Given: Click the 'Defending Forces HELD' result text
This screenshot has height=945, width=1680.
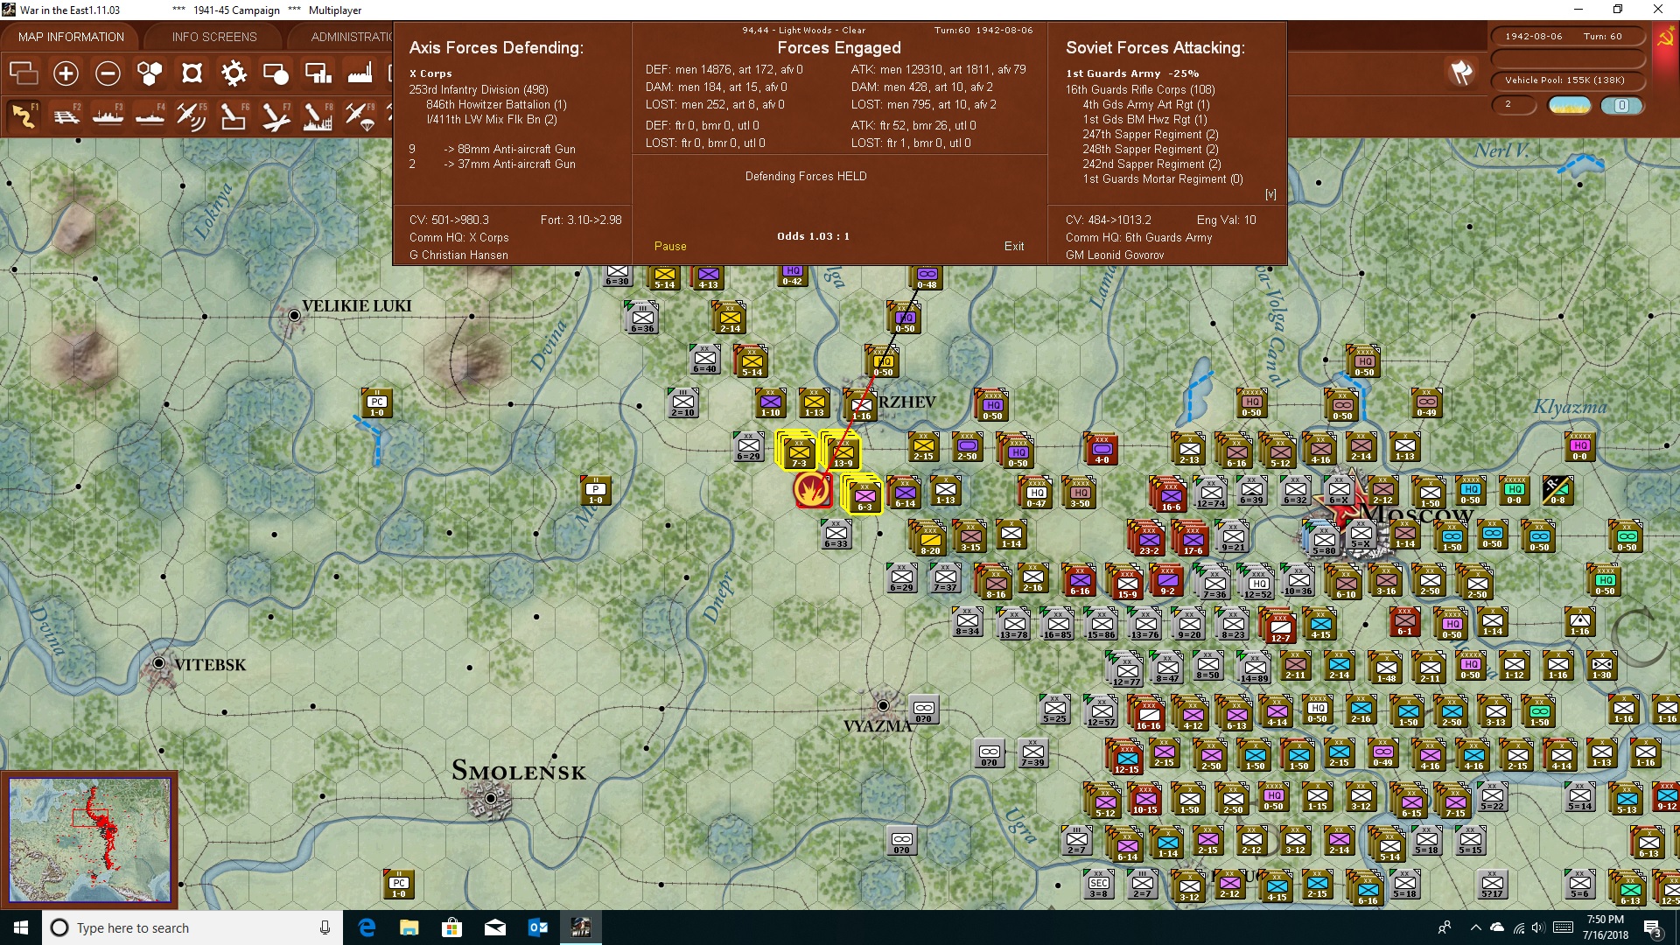Looking at the screenshot, I should (806, 176).
